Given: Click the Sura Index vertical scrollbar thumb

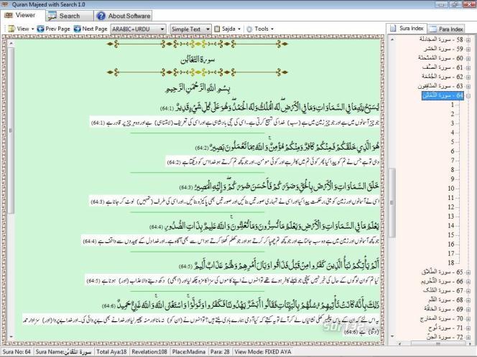Looking at the screenshot, I should (392, 202).
